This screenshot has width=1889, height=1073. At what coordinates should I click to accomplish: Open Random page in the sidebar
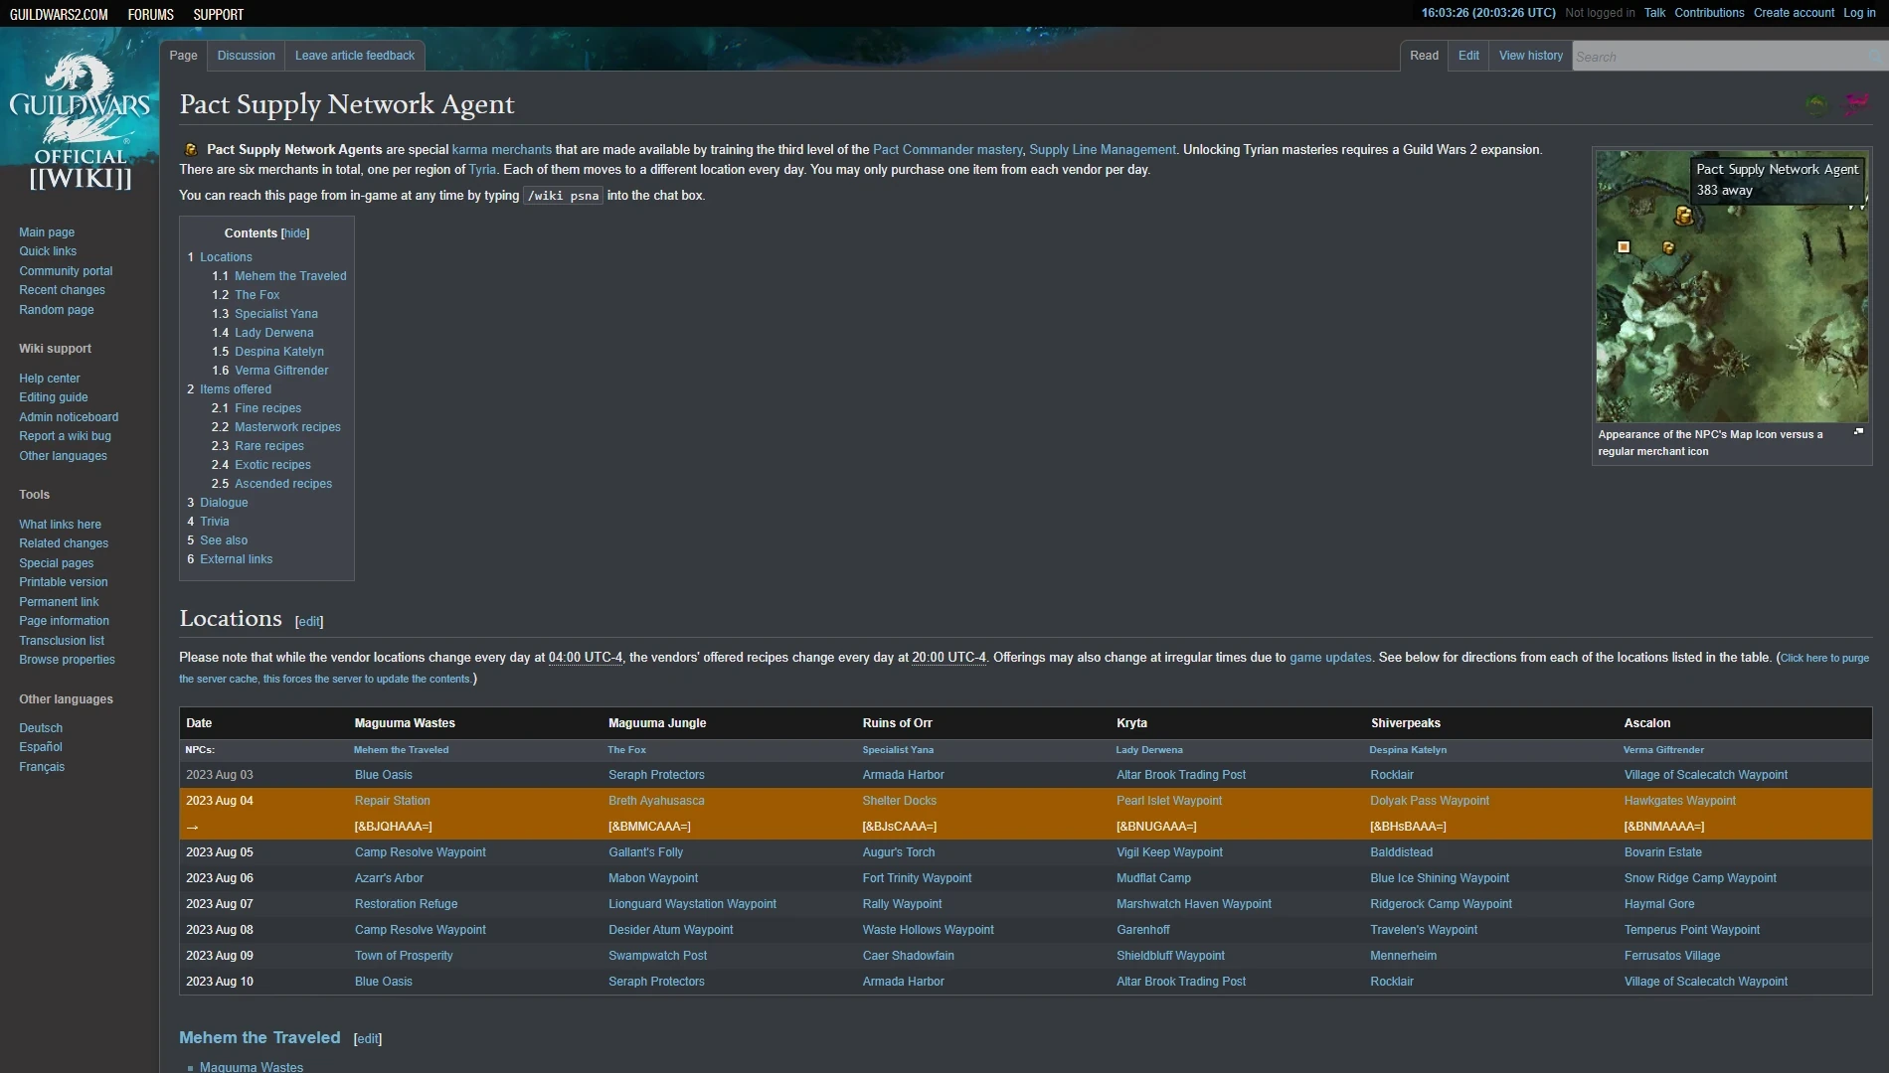[x=57, y=310]
